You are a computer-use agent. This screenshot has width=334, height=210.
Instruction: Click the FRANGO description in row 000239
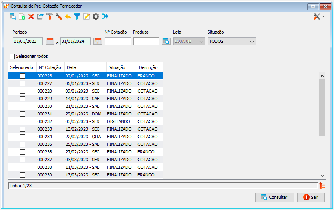coord(150,175)
